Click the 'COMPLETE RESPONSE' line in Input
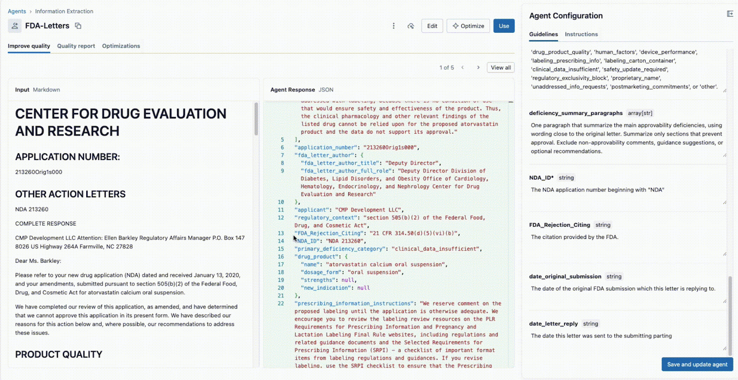Viewport: 738px width, 380px height. coord(46,224)
